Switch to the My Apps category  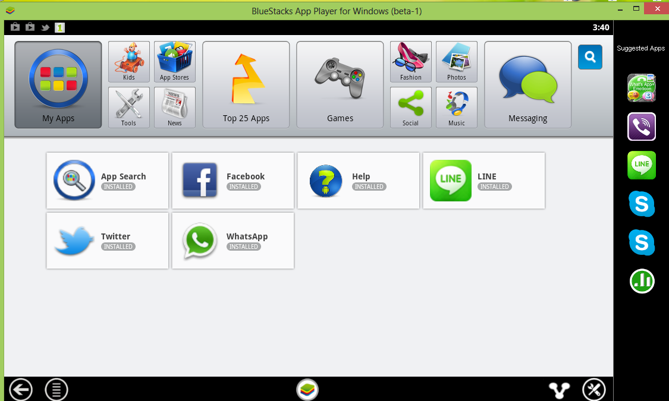(x=58, y=85)
